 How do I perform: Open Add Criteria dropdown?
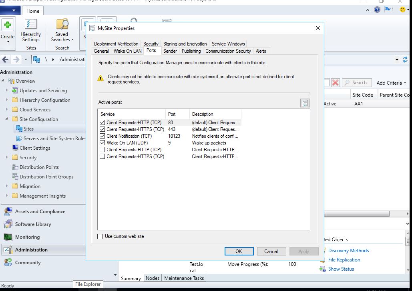pyautogui.click(x=391, y=83)
